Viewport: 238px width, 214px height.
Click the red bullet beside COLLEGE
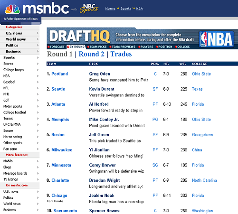coord(176,47)
